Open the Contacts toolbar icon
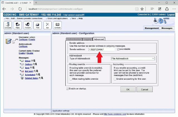The width and height of the screenshot is (178, 117). click(58, 25)
